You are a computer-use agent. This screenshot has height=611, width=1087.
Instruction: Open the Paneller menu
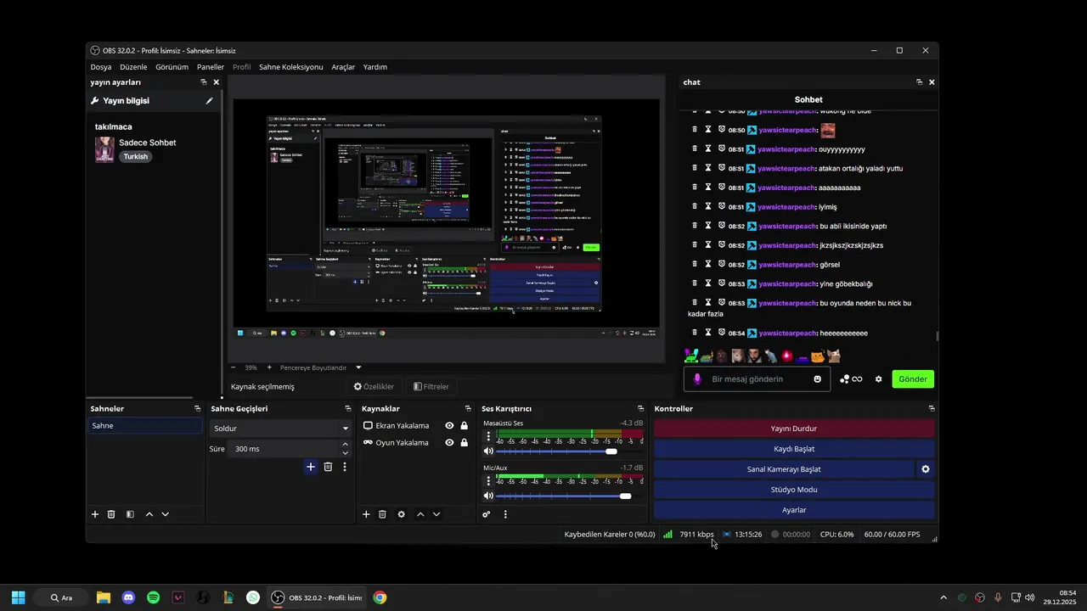coord(211,67)
